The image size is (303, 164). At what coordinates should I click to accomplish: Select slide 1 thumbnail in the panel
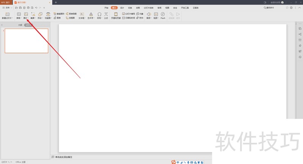tap(27, 41)
